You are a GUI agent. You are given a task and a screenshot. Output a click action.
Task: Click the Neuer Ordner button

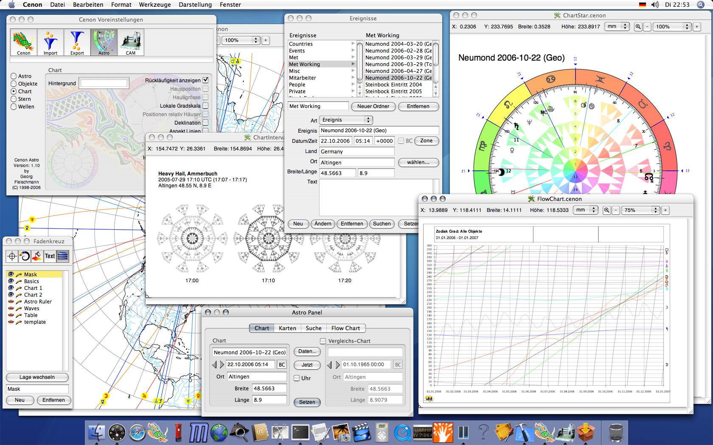pos(373,106)
